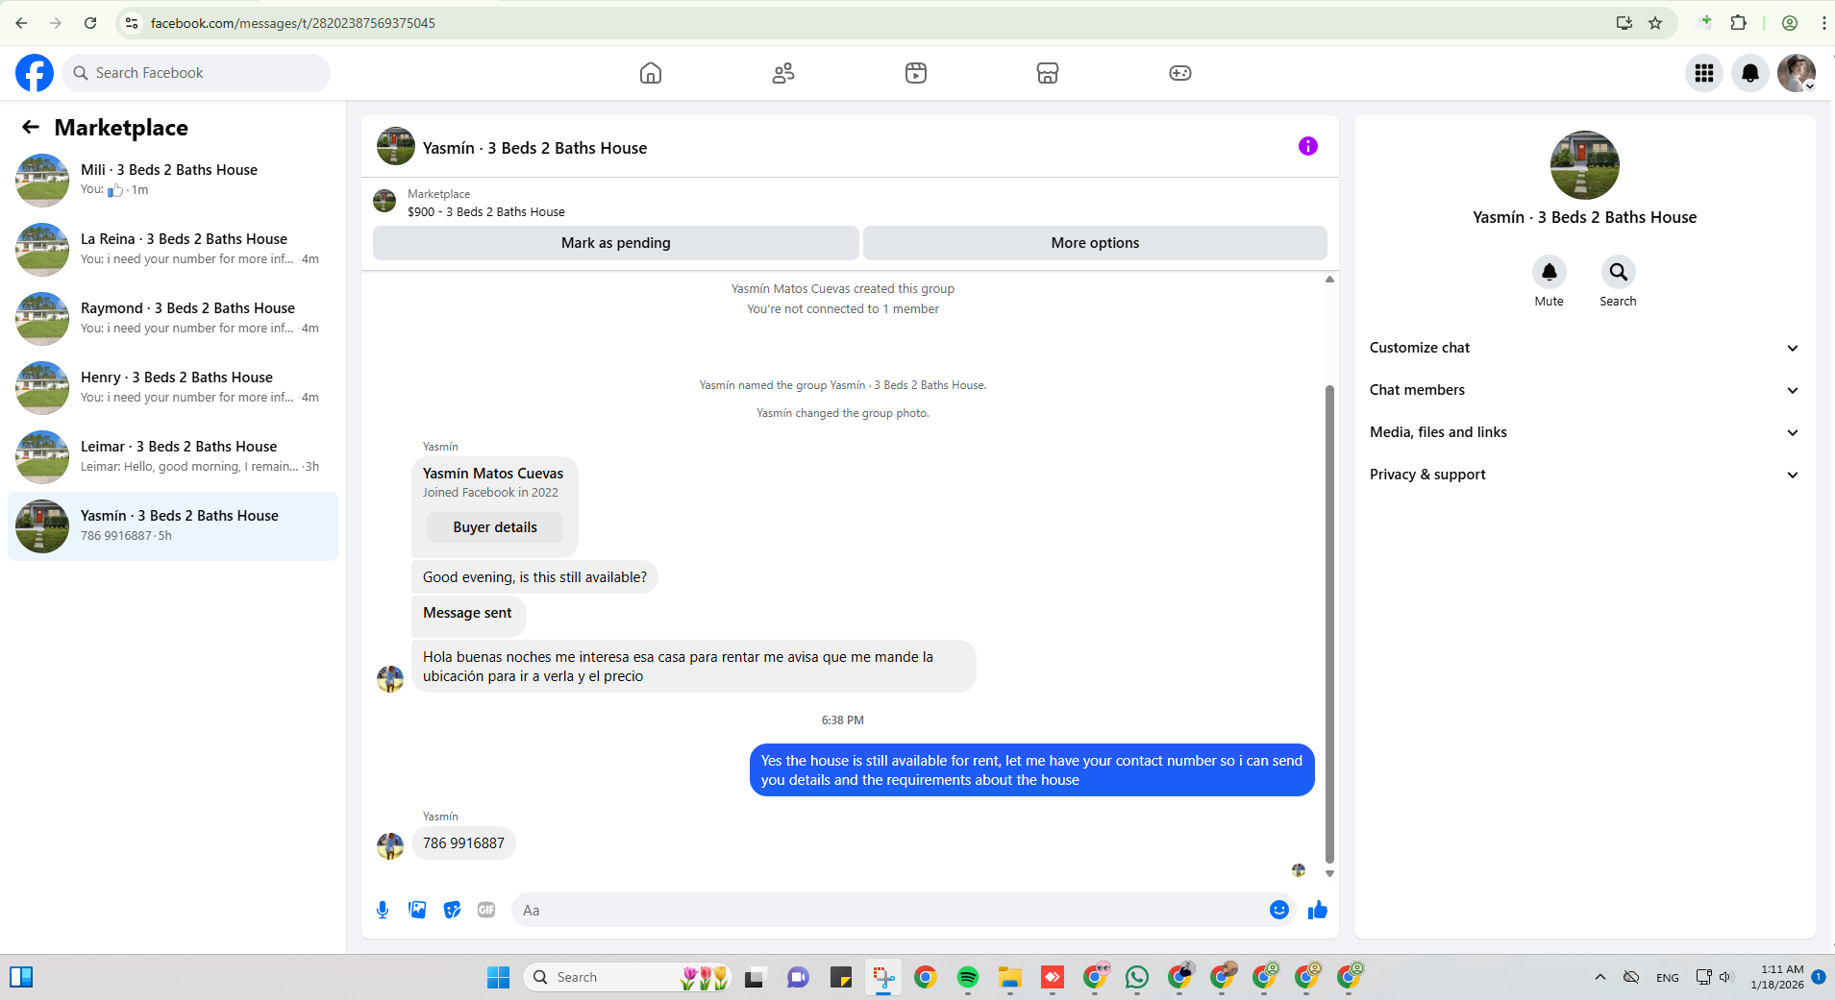Screen dimensions: 1835x1000
Task: Show hidden tray icons chevron
Action: point(1599,977)
